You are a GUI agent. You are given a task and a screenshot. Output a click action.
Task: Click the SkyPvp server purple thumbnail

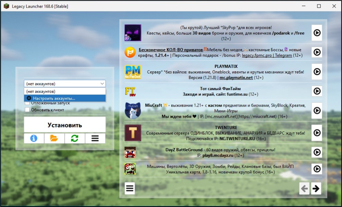(x=133, y=33)
